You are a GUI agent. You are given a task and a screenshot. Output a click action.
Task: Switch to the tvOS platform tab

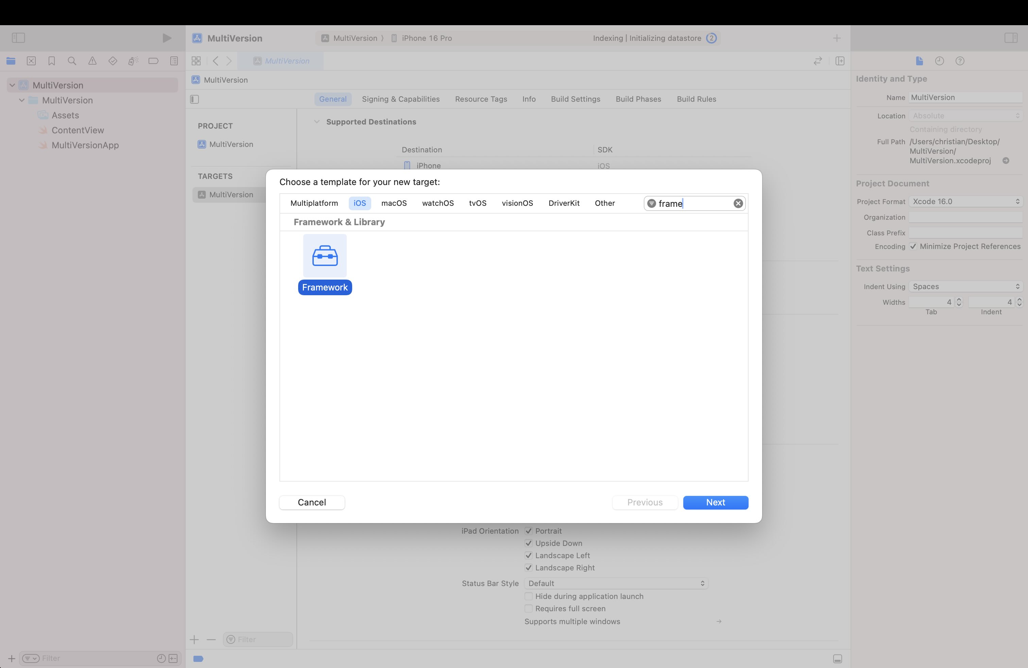[478, 203]
